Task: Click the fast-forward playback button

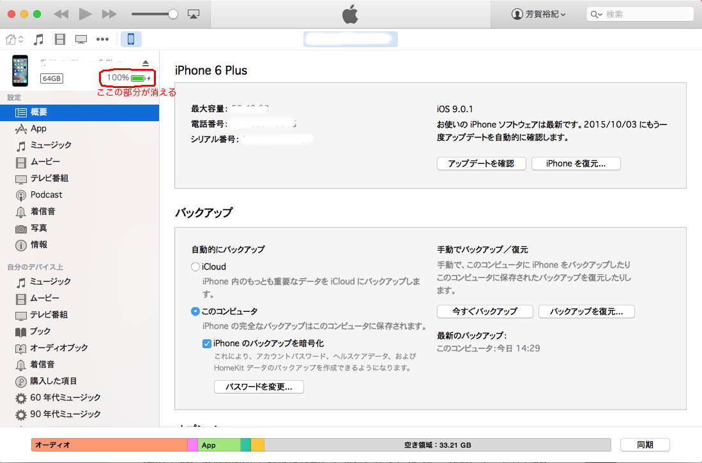Action: click(109, 14)
